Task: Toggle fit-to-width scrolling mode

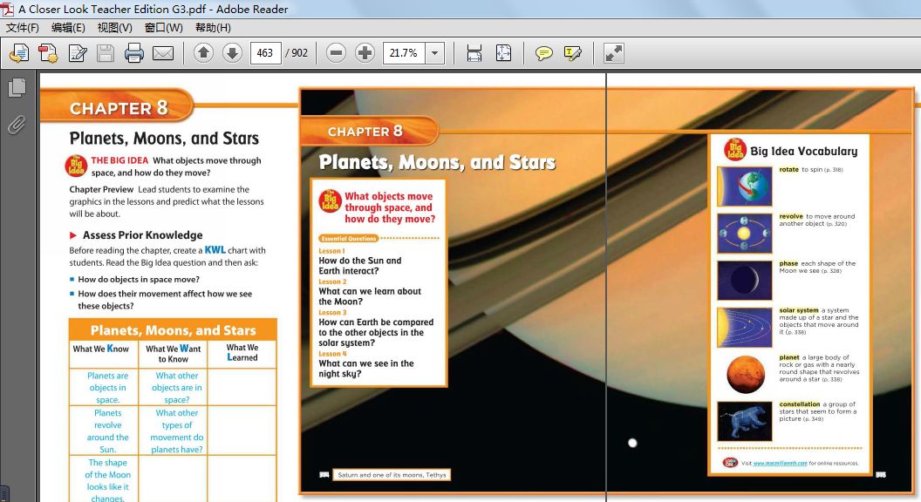Action: click(474, 53)
